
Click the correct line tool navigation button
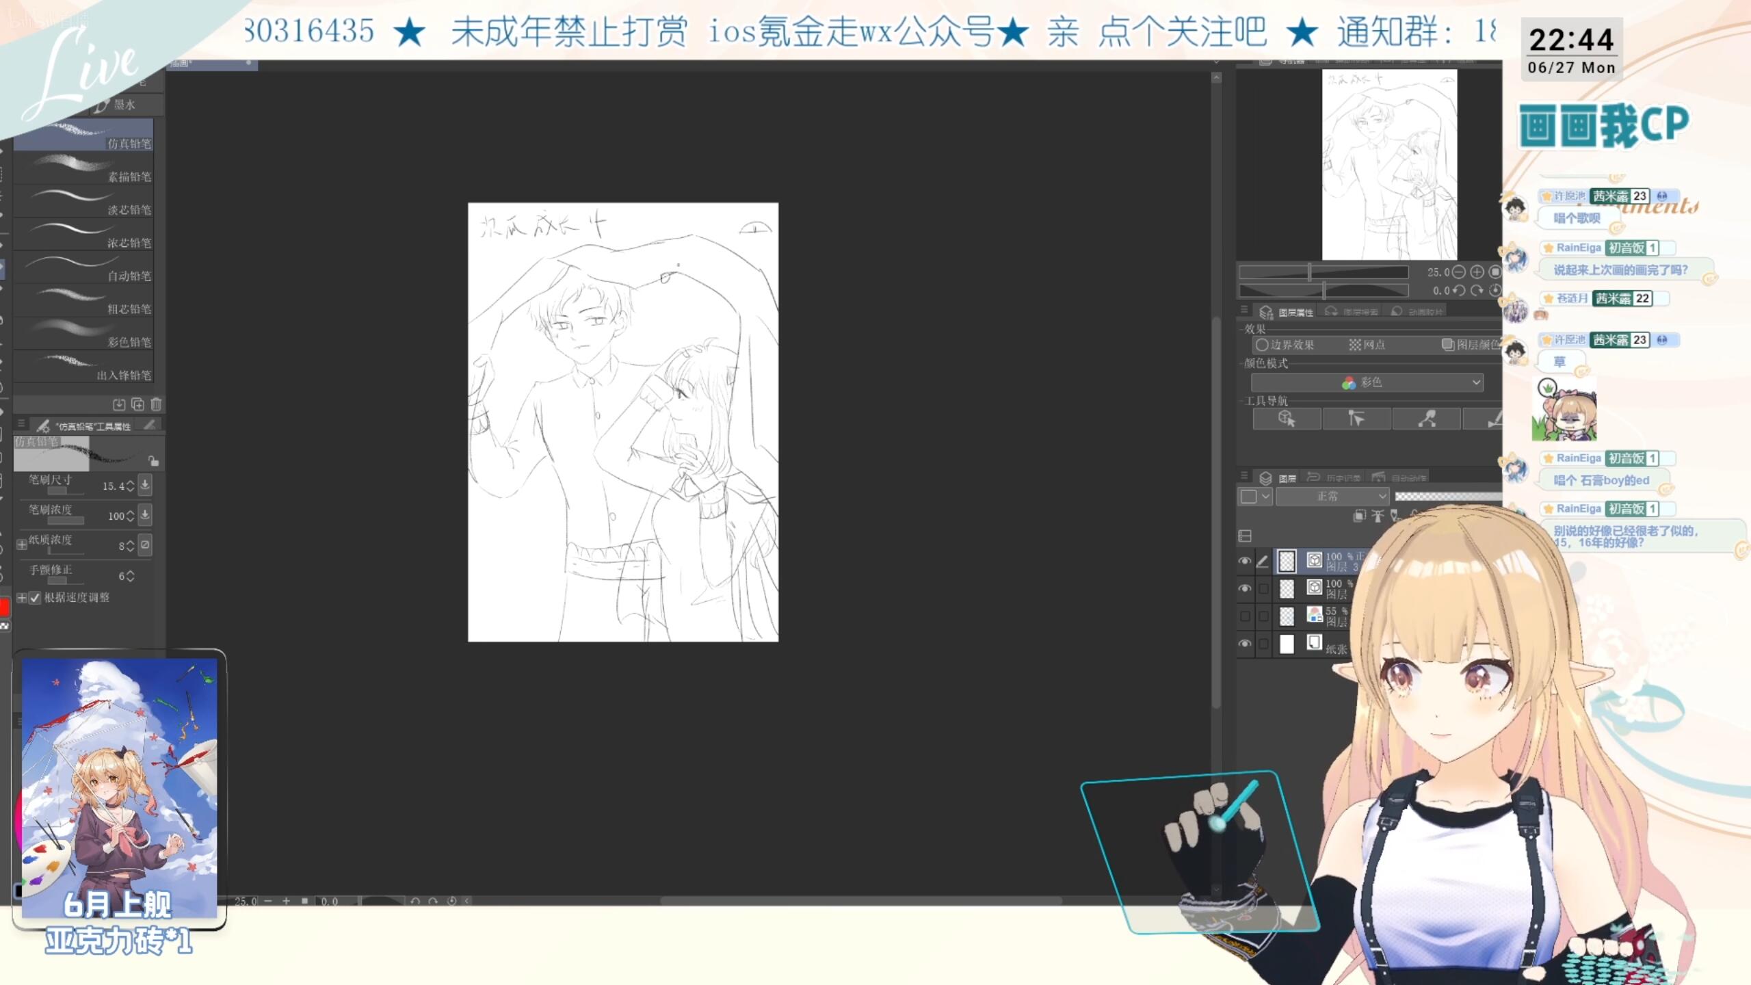(1426, 419)
